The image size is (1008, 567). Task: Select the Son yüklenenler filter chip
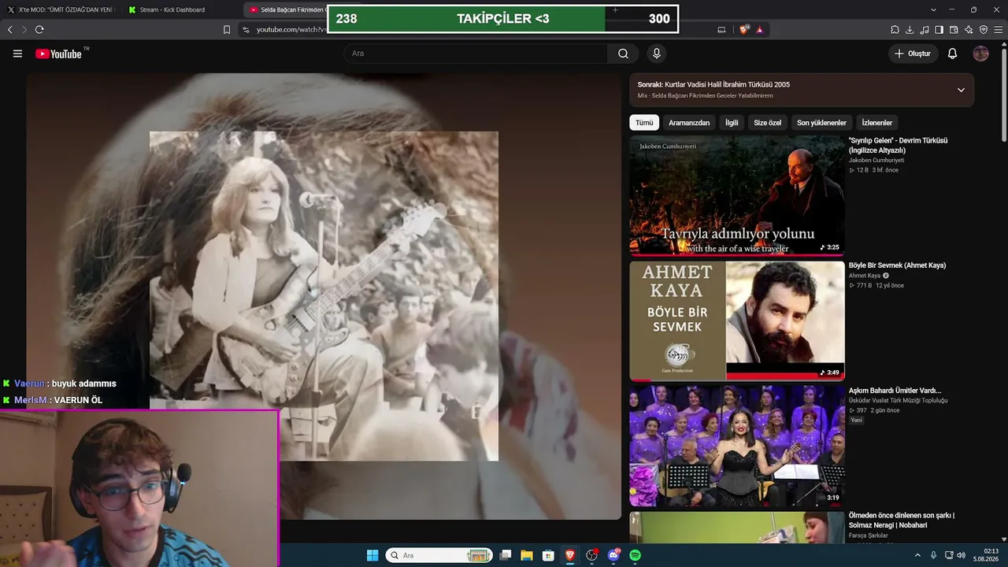821,123
